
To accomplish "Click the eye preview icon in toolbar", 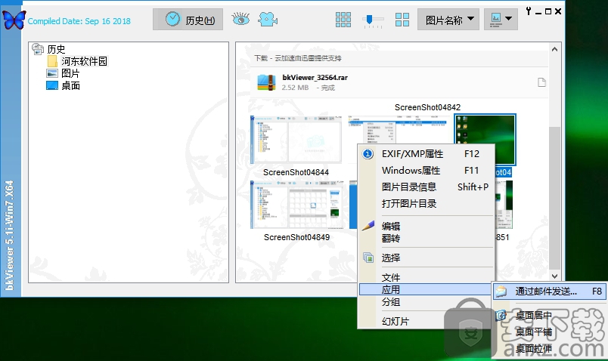I will point(240,19).
